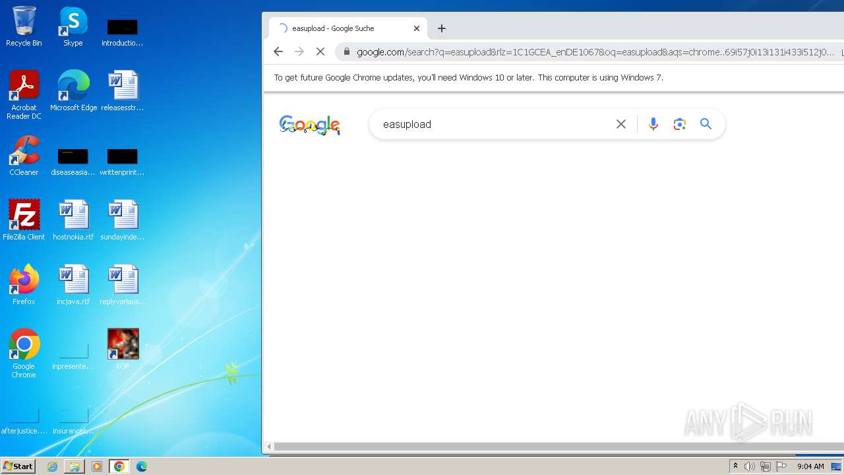Submit search with the magnifier icon

pos(706,124)
